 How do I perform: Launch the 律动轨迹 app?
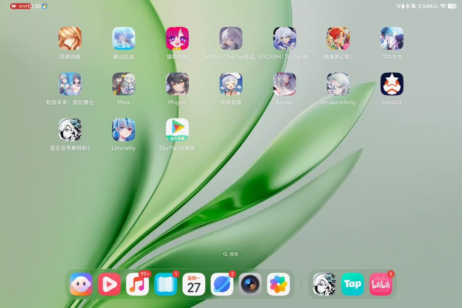click(x=124, y=38)
